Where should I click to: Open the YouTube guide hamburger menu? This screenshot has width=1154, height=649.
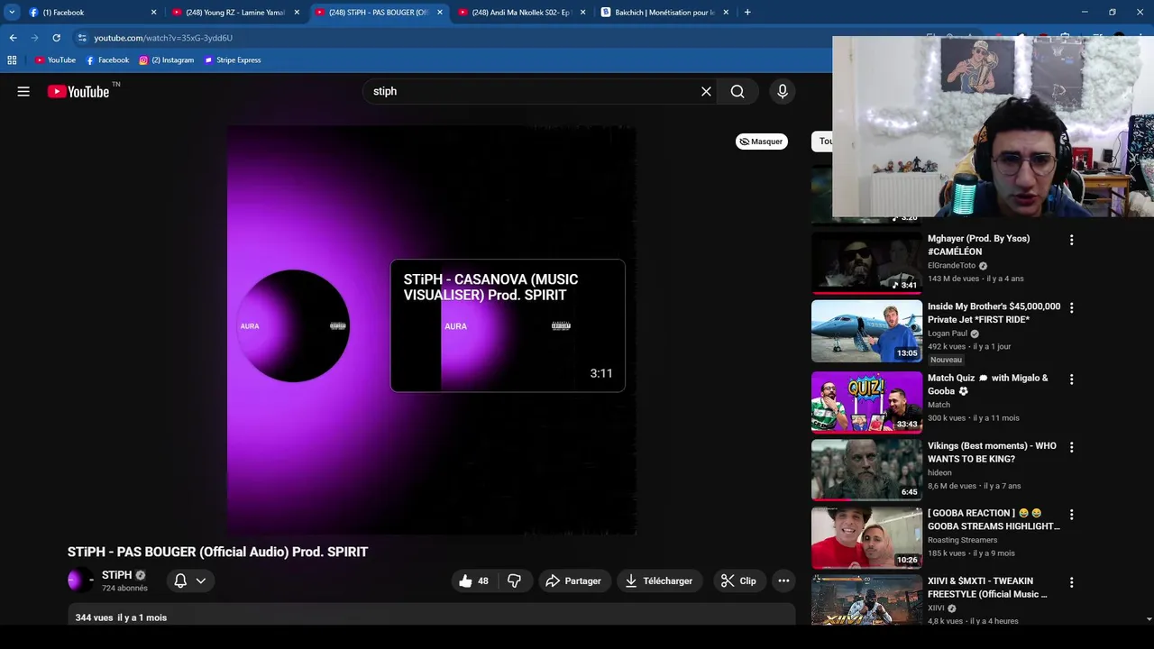23,91
